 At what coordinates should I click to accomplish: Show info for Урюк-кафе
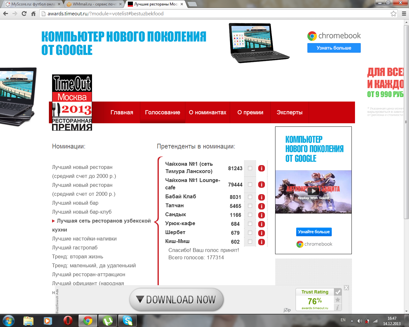[x=261, y=224]
